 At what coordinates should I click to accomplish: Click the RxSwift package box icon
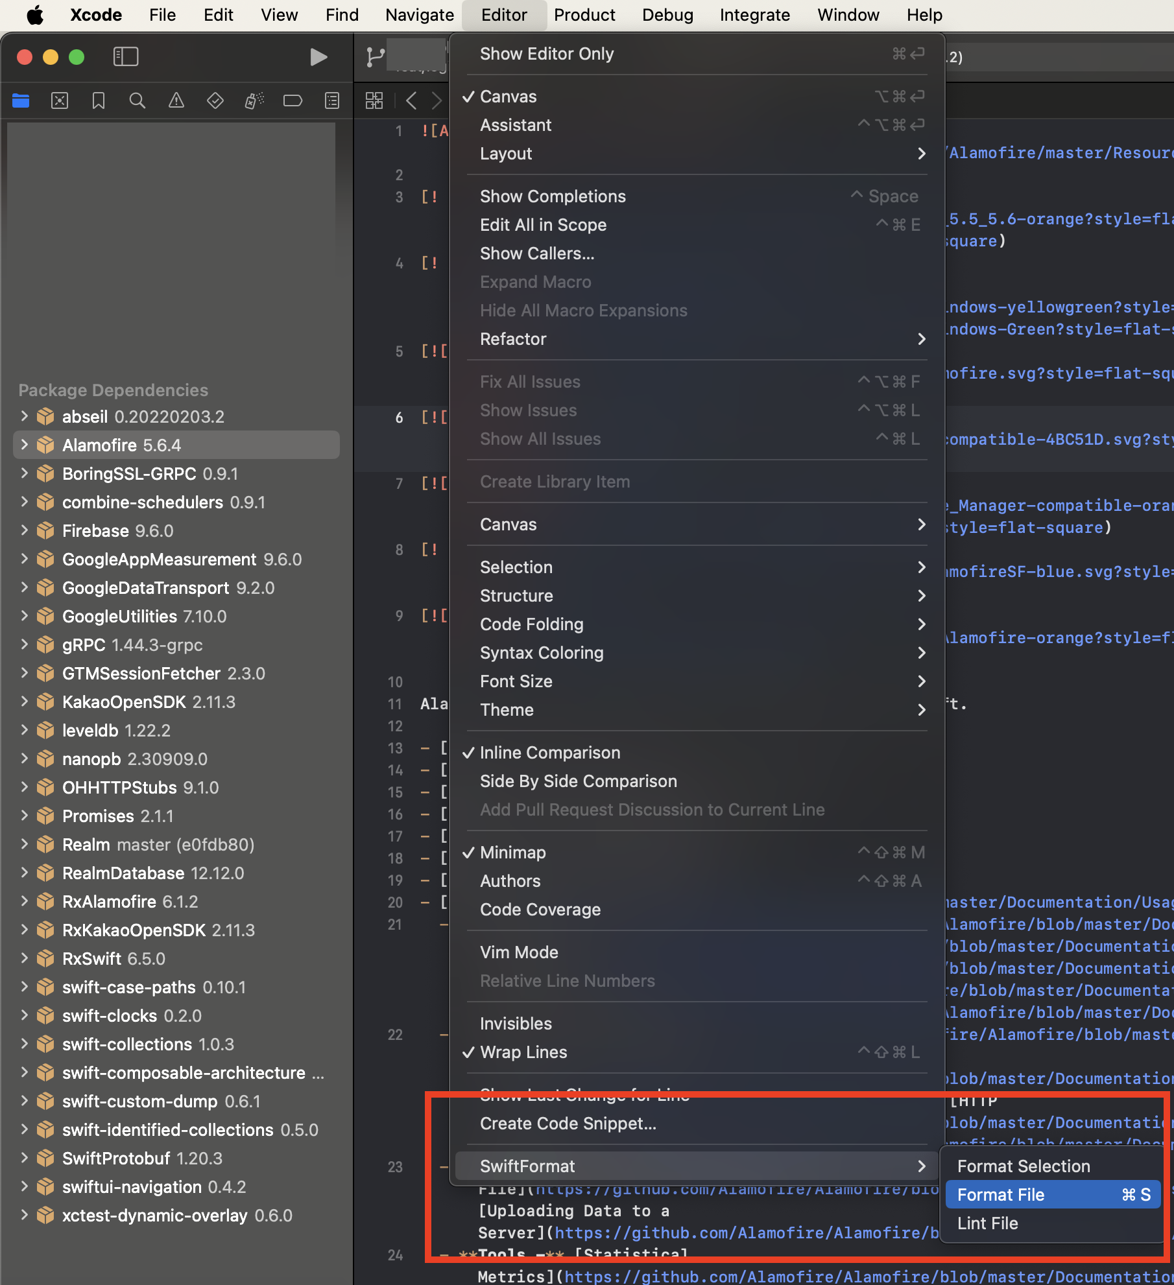tap(45, 959)
